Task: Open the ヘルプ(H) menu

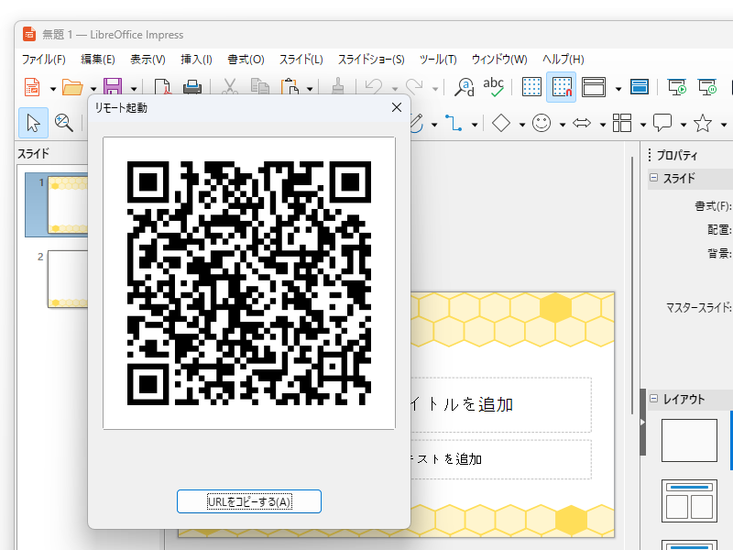Action: point(563,60)
